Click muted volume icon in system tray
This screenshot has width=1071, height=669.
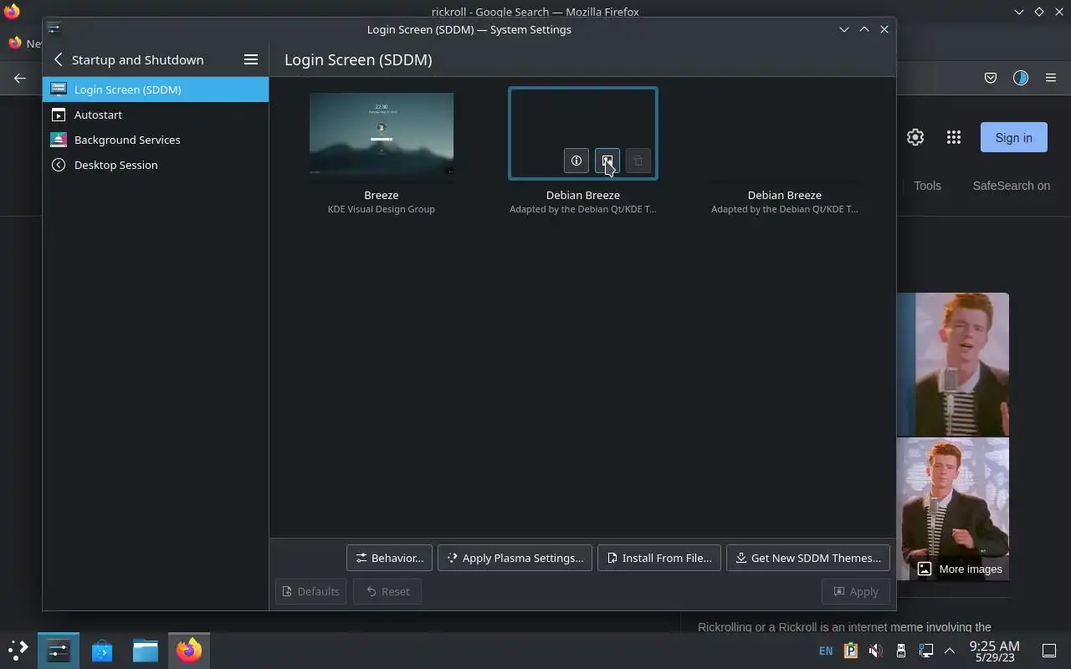pyautogui.click(x=875, y=650)
